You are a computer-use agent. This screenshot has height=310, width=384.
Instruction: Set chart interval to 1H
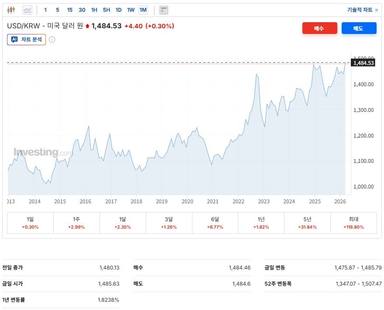(94, 10)
